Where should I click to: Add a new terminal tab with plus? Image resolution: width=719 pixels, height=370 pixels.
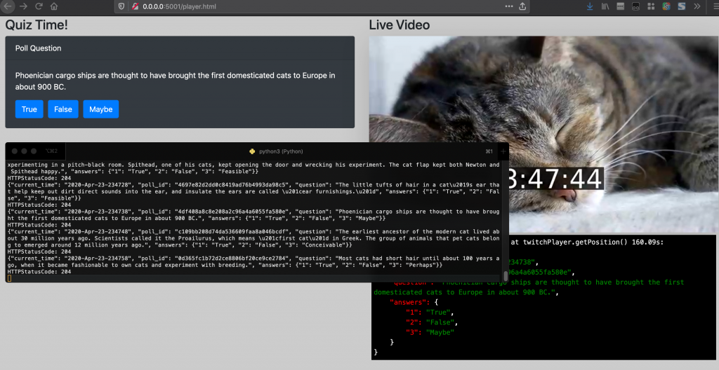(503, 151)
